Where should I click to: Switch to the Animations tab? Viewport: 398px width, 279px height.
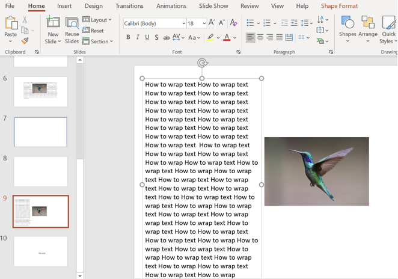click(x=171, y=6)
